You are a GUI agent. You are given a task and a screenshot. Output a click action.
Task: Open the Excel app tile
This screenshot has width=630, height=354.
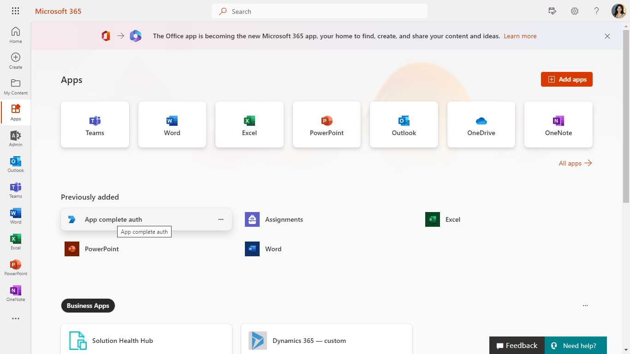(x=250, y=124)
